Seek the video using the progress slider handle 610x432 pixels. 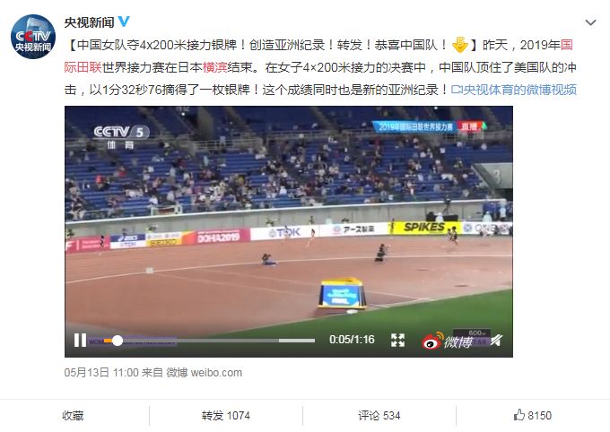click(118, 341)
